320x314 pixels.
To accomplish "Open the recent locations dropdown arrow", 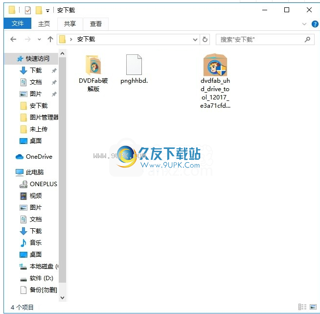I will pos(39,39).
